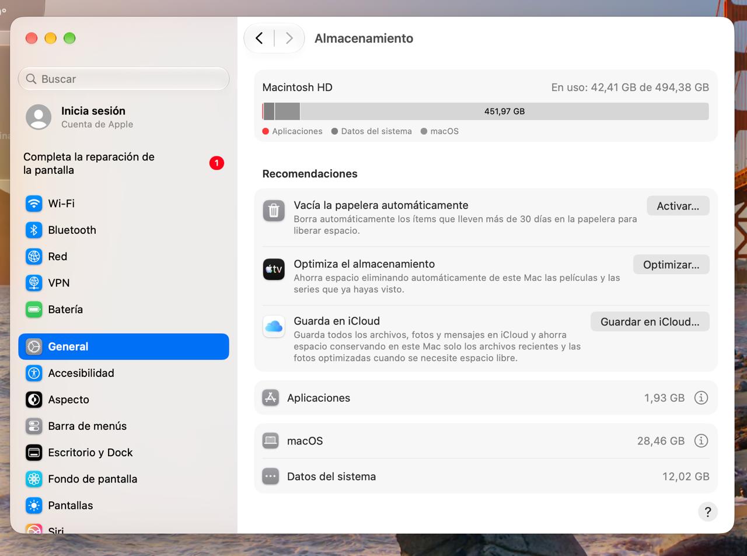
Task: Click the En uso 42,41 GB text
Action: coord(630,88)
